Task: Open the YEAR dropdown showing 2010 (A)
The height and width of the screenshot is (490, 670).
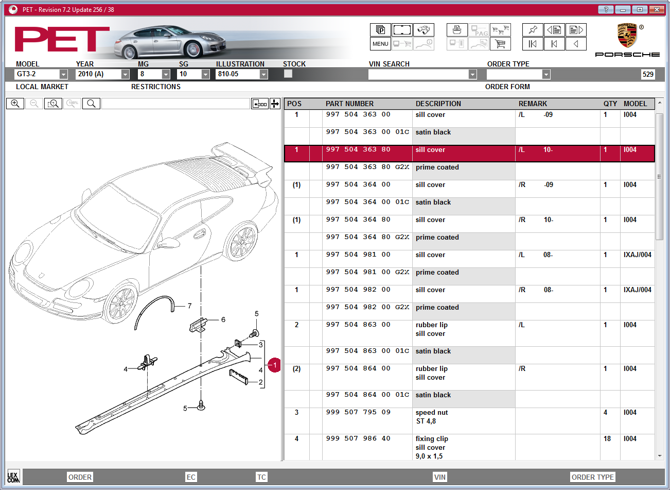Action: [125, 74]
